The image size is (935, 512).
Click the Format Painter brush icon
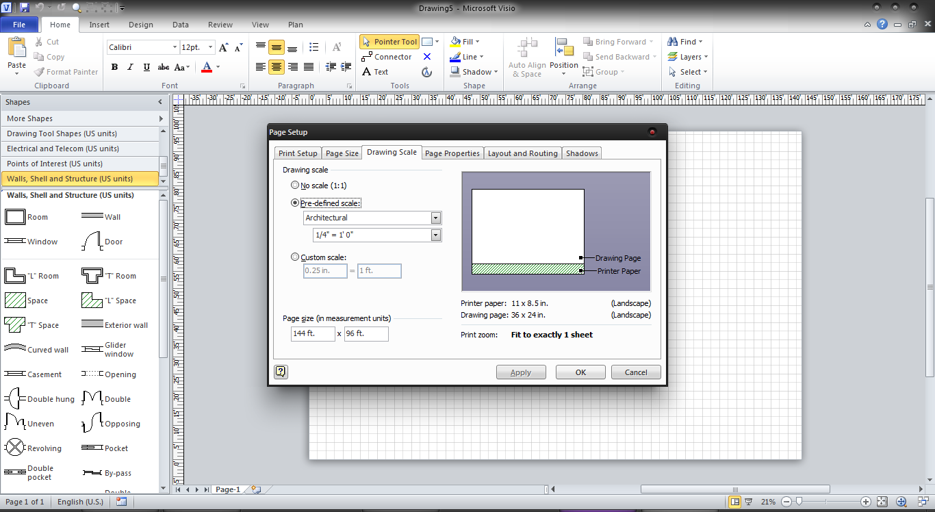(39, 72)
